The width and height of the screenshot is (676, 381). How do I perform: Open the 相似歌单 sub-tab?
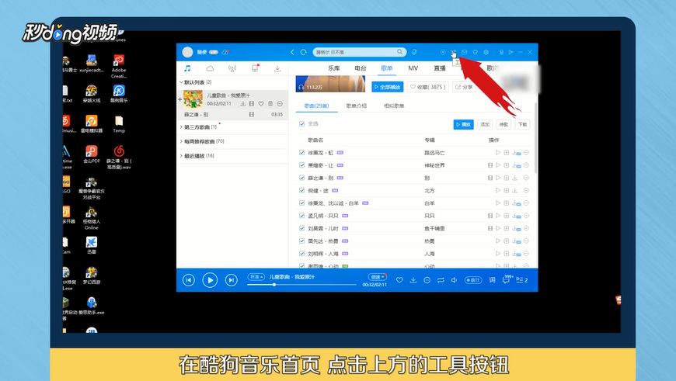(394, 106)
